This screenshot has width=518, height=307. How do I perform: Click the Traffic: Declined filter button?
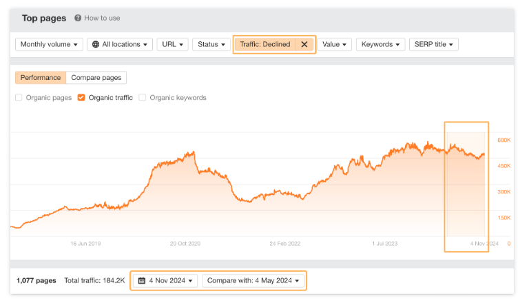point(265,44)
